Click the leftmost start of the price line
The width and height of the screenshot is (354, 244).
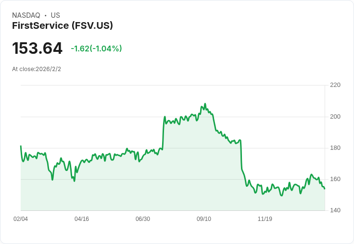point(21,146)
